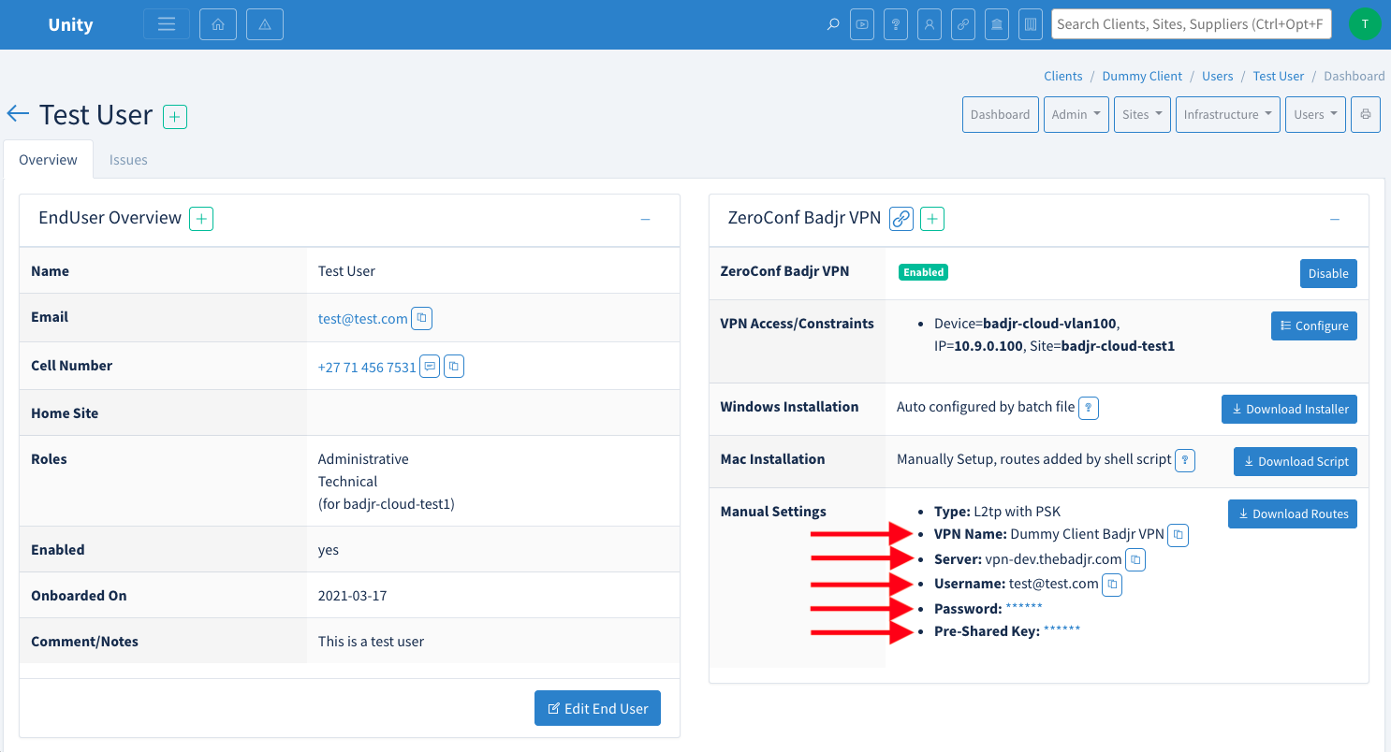Focus the Search Clients, Sites, Suppliers field
The width and height of the screenshot is (1391, 752).
pos(1191,24)
